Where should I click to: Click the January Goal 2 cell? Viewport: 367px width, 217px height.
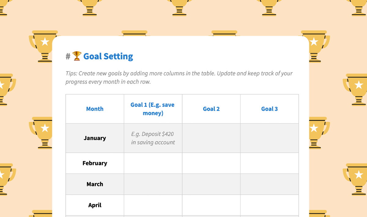[x=211, y=138]
